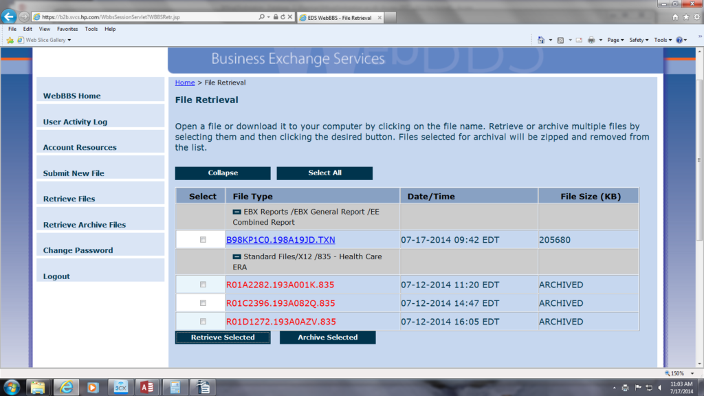Tick the checkbox for R01D1272.193A0AZV.835
This screenshot has height=396, width=704.
203,321
